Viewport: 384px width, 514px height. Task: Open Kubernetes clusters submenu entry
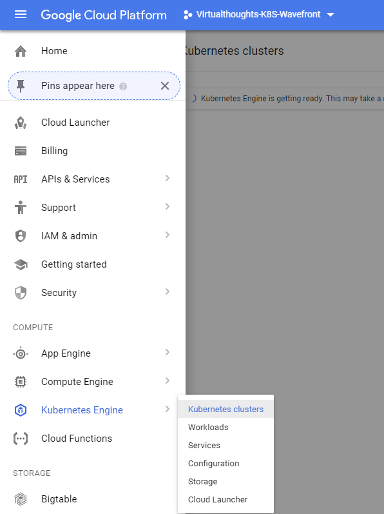[226, 410]
